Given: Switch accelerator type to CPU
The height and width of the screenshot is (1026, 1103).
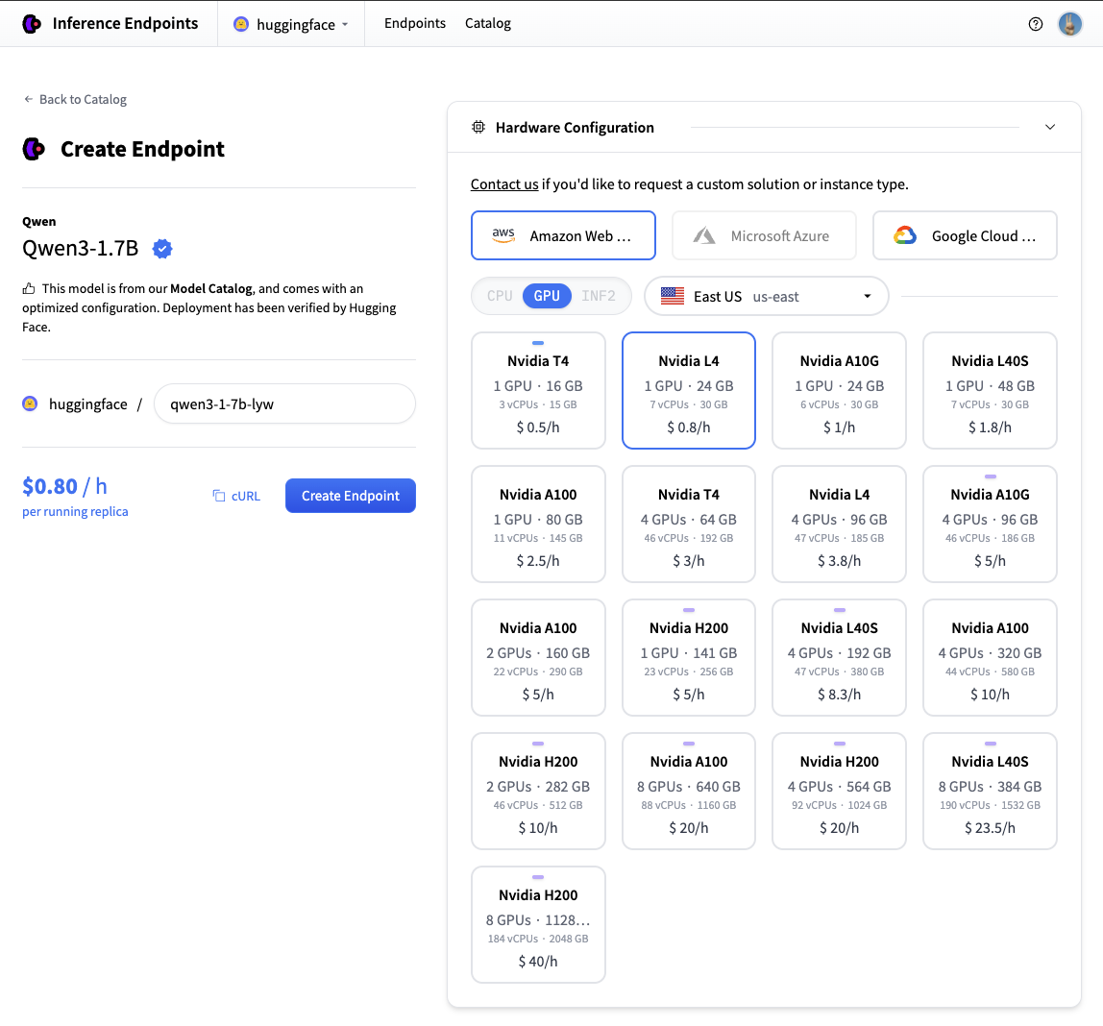Looking at the screenshot, I should click(x=500, y=296).
